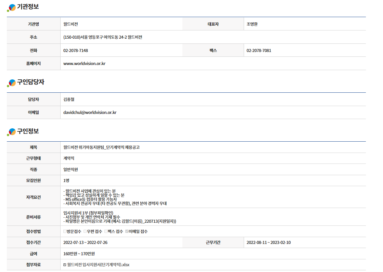Screen dimensions: 383x272
Task: Click the 월드비전 사업에 관심이 있는 분 line
Action: click(89, 191)
